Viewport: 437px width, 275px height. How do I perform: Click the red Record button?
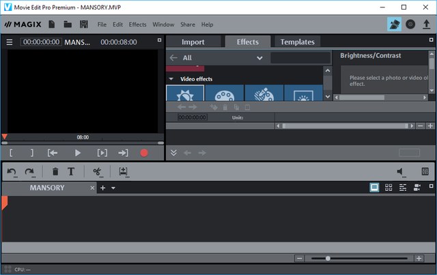144,153
